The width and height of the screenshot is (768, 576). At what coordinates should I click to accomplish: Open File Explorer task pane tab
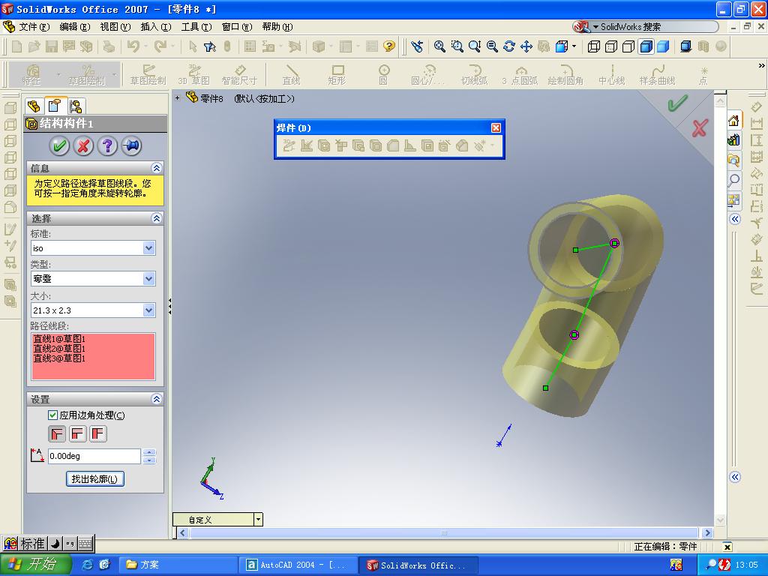click(x=733, y=160)
